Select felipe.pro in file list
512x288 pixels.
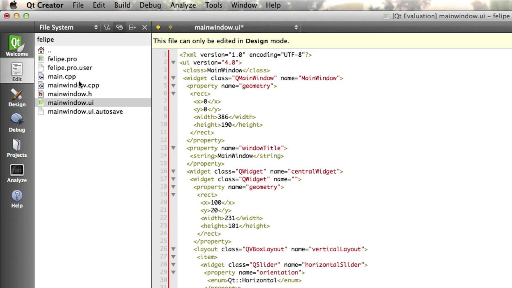click(x=62, y=59)
